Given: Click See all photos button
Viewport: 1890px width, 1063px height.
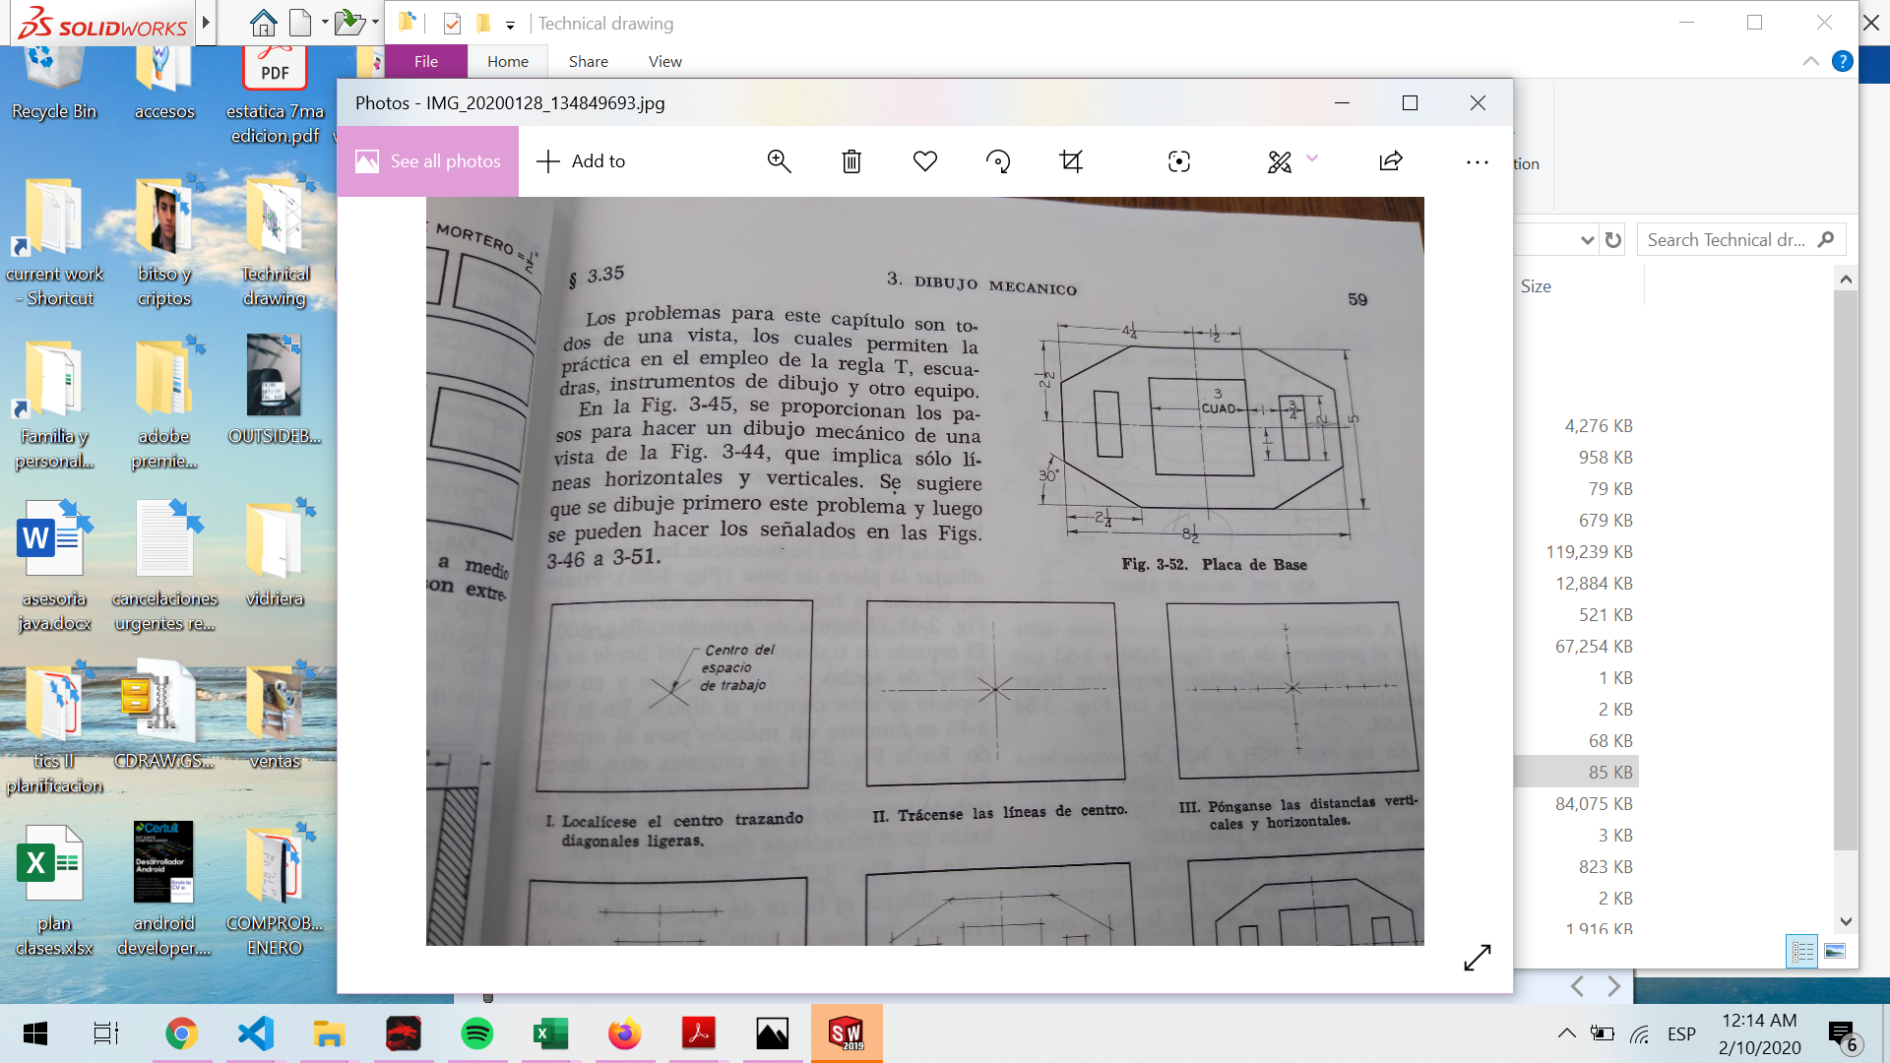Looking at the screenshot, I should pos(428,161).
